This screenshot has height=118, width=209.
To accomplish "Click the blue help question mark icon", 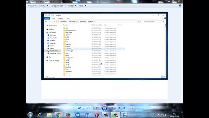I will pyautogui.click(x=180, y=5).
